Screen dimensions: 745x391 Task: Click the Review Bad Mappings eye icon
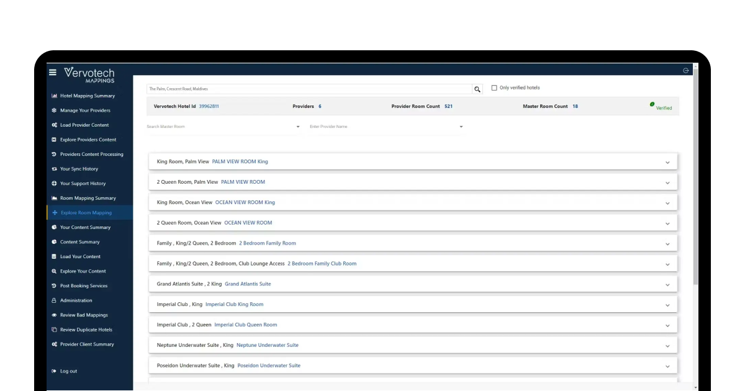click(x=54, y=315)
